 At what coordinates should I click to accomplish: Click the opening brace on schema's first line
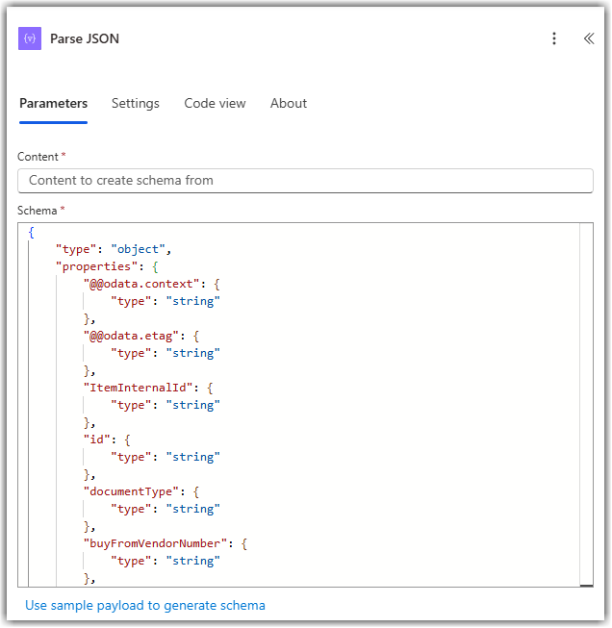pos(32,232)
